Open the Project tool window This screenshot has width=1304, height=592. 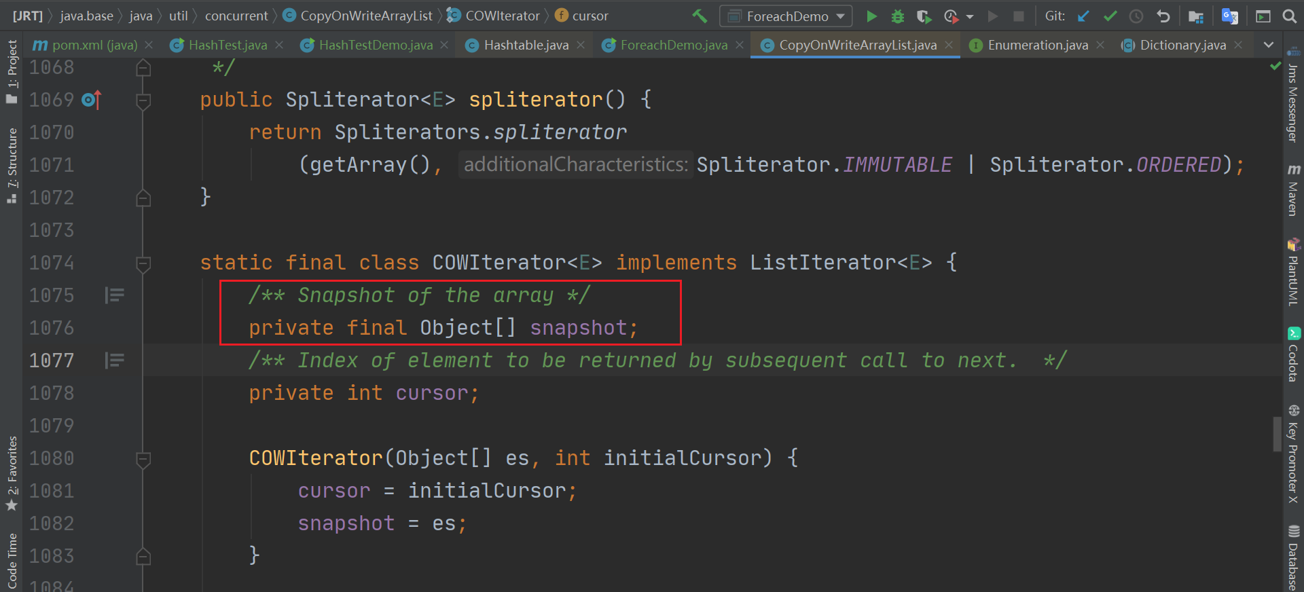[12, 72]
